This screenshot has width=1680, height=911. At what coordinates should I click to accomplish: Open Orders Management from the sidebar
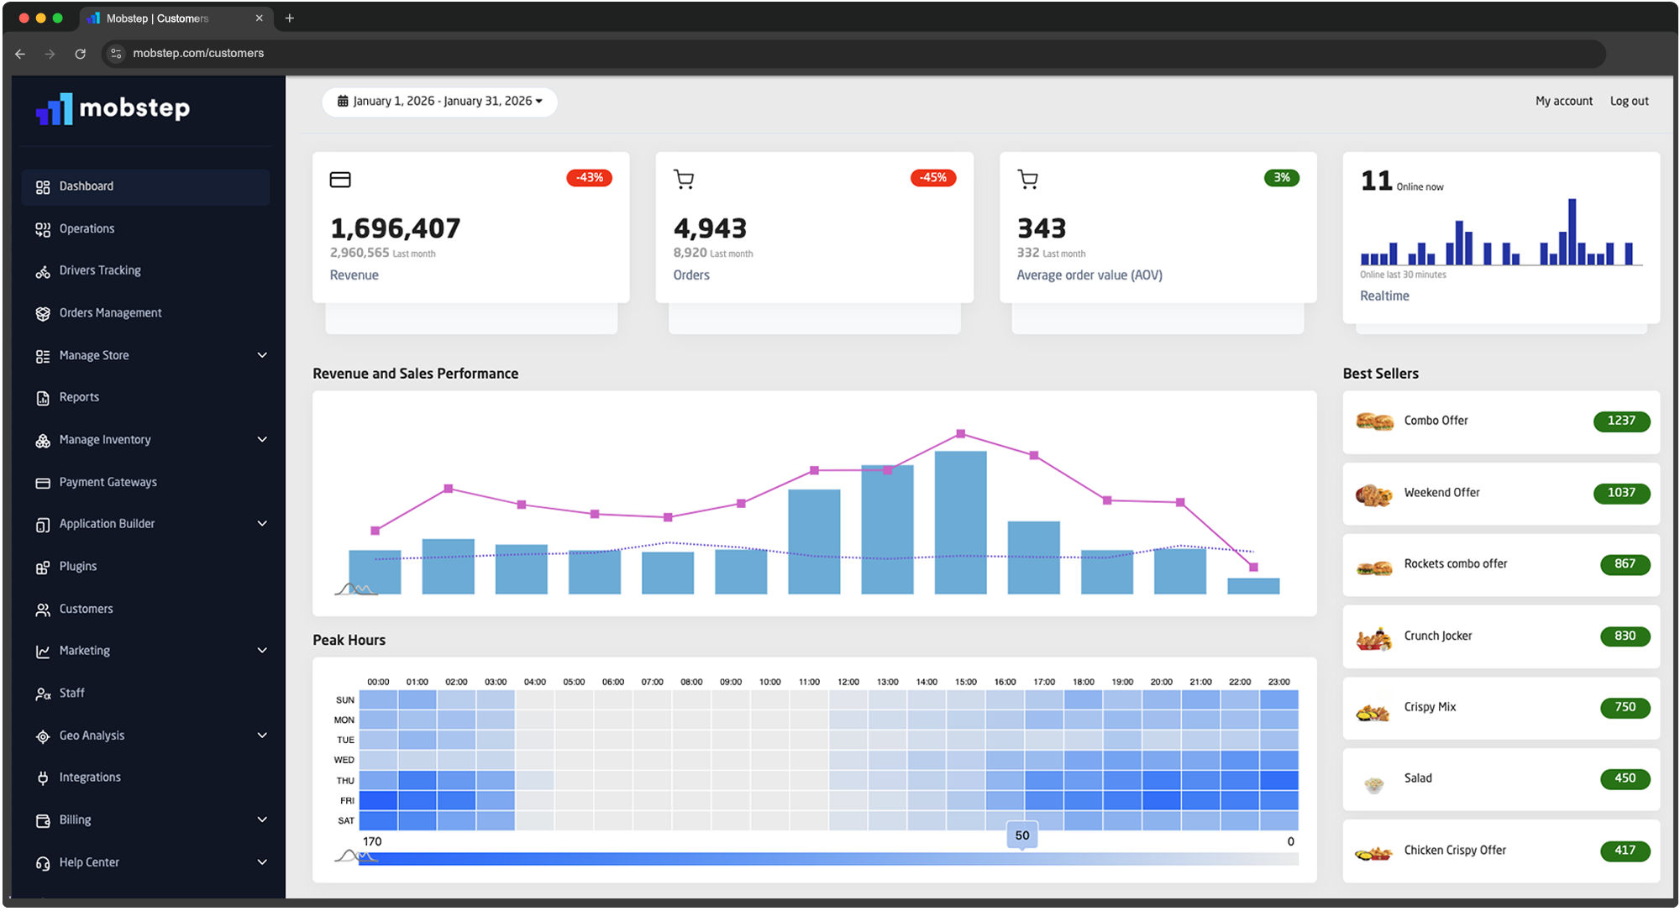coord(43,312)
